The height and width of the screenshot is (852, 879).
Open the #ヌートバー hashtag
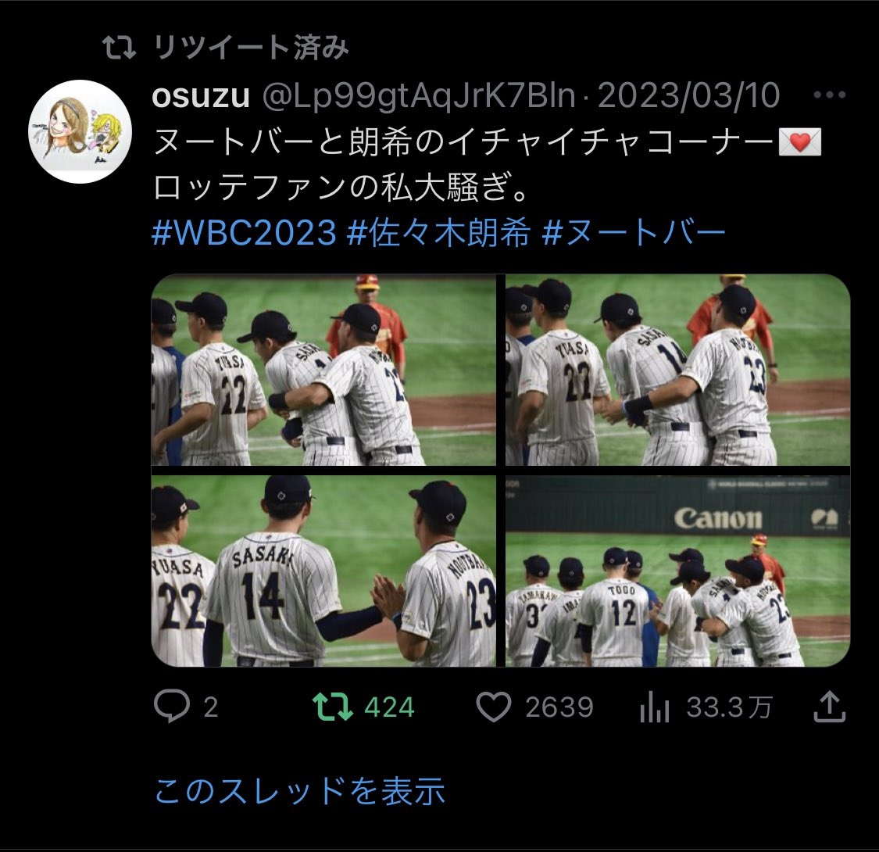pyautogui.click(x=634, y=232)
